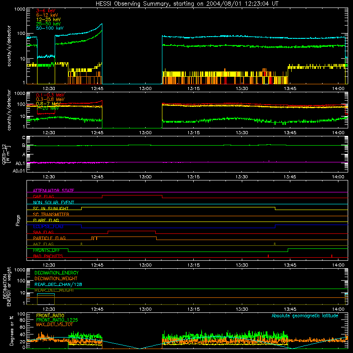This screenshot has width=353, height=353.
Task: Select the B class tick label on GOES plot
Action: pos(24,146)
